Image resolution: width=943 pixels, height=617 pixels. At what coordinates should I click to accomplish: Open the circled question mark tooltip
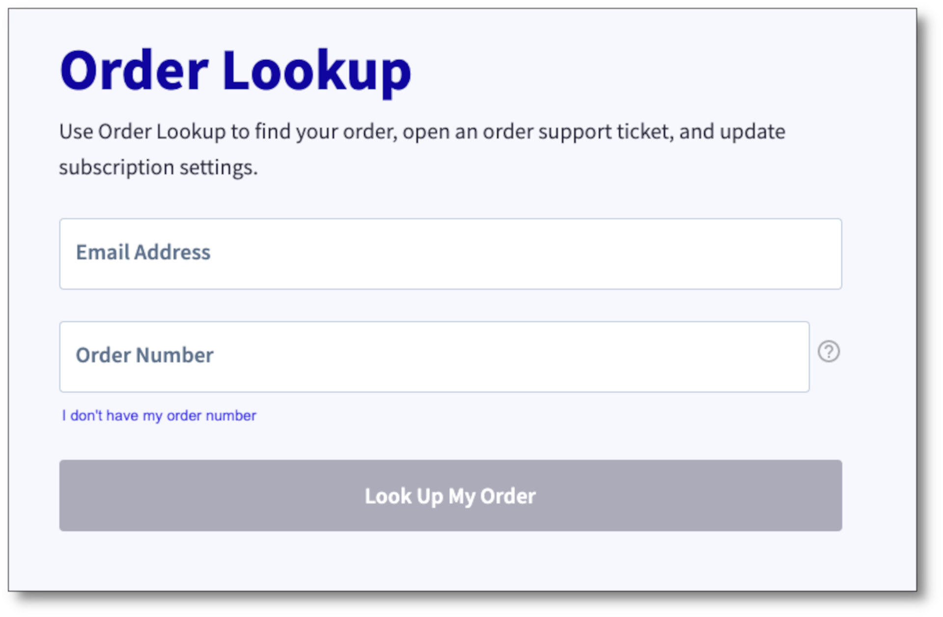click(829, 352)
